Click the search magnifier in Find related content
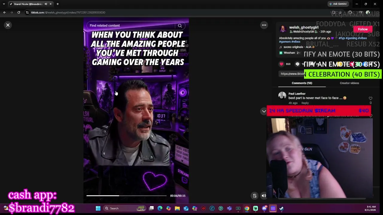Screen dimensions: 383x215 tap(180, 26)
